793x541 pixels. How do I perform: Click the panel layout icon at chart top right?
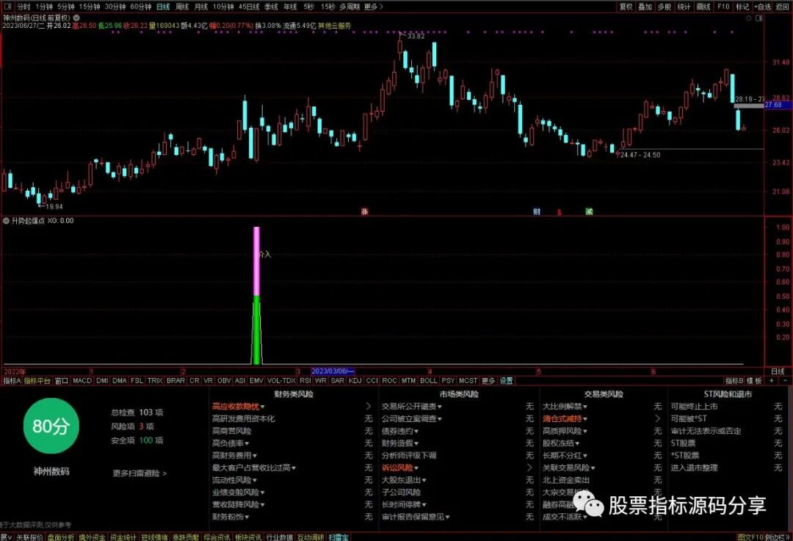pyautogui.click(x=758, y=18)
